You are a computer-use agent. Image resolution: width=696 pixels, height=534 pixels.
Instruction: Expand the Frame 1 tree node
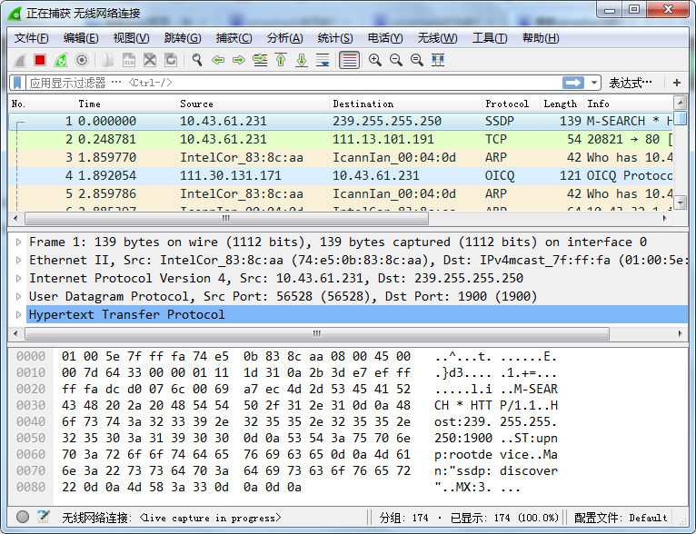pyautogui.click(x=18, y=242)
